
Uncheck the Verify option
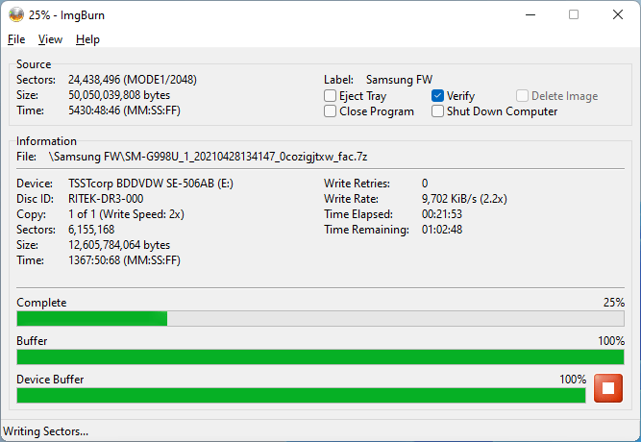(438, 96)
